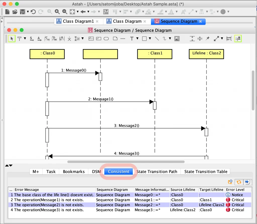Select the Asynchronous Message tool

39,39
